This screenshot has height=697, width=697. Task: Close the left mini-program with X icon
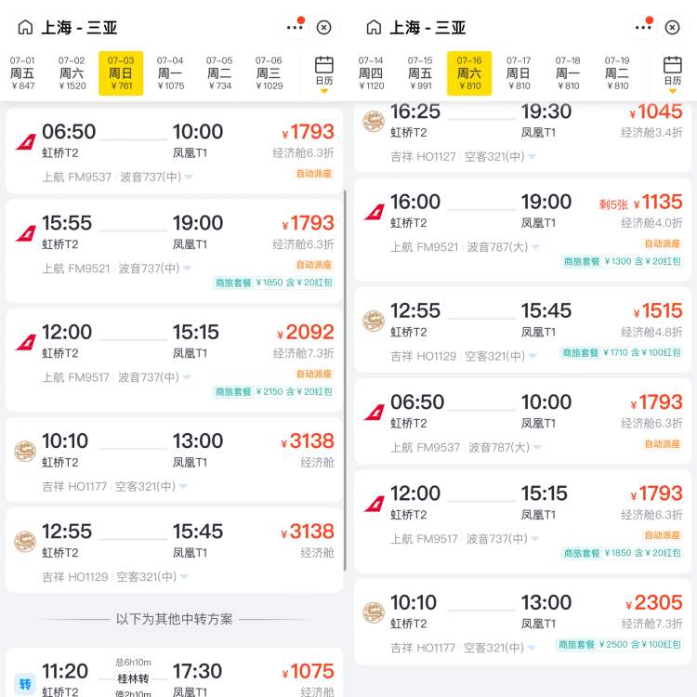[323, 28]
